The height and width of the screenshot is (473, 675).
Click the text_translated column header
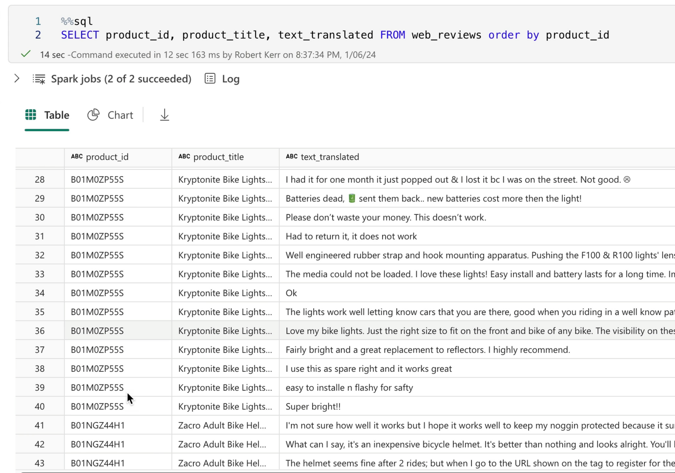[330, 157]
